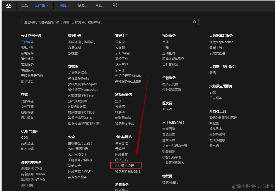Open TAPD 敏捷项目管理 link
Screen dimensions: 276x191
pos(223,117)
